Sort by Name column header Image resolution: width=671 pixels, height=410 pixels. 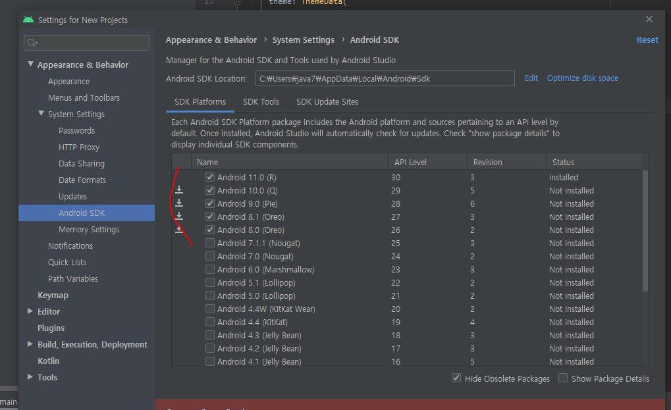click(290, 162)
